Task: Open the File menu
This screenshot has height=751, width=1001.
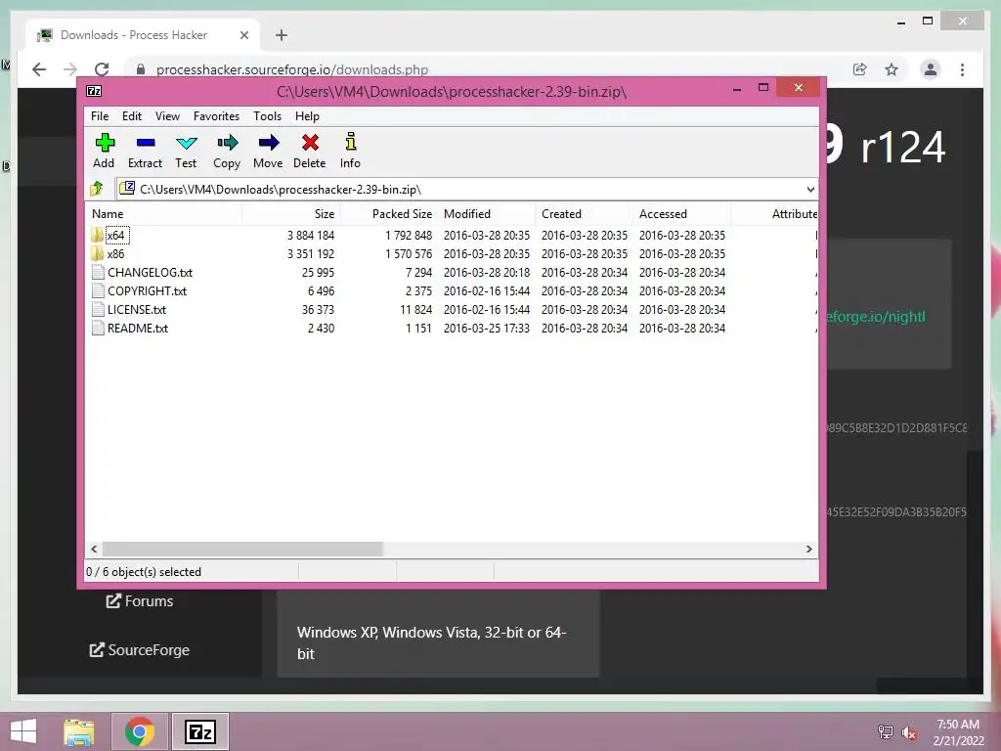Action: point(100,116)
